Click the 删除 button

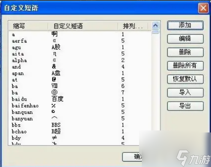[185, 52]
